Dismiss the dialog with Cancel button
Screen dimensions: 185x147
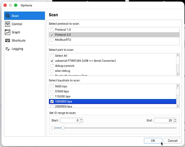(x=173, y=141)
